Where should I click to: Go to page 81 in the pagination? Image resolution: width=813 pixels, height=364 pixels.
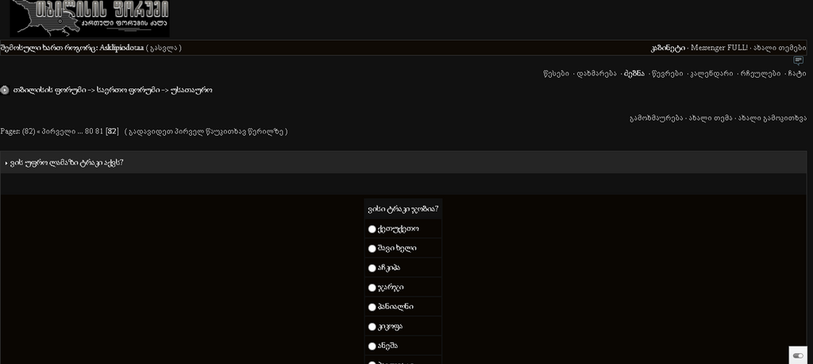99,131
